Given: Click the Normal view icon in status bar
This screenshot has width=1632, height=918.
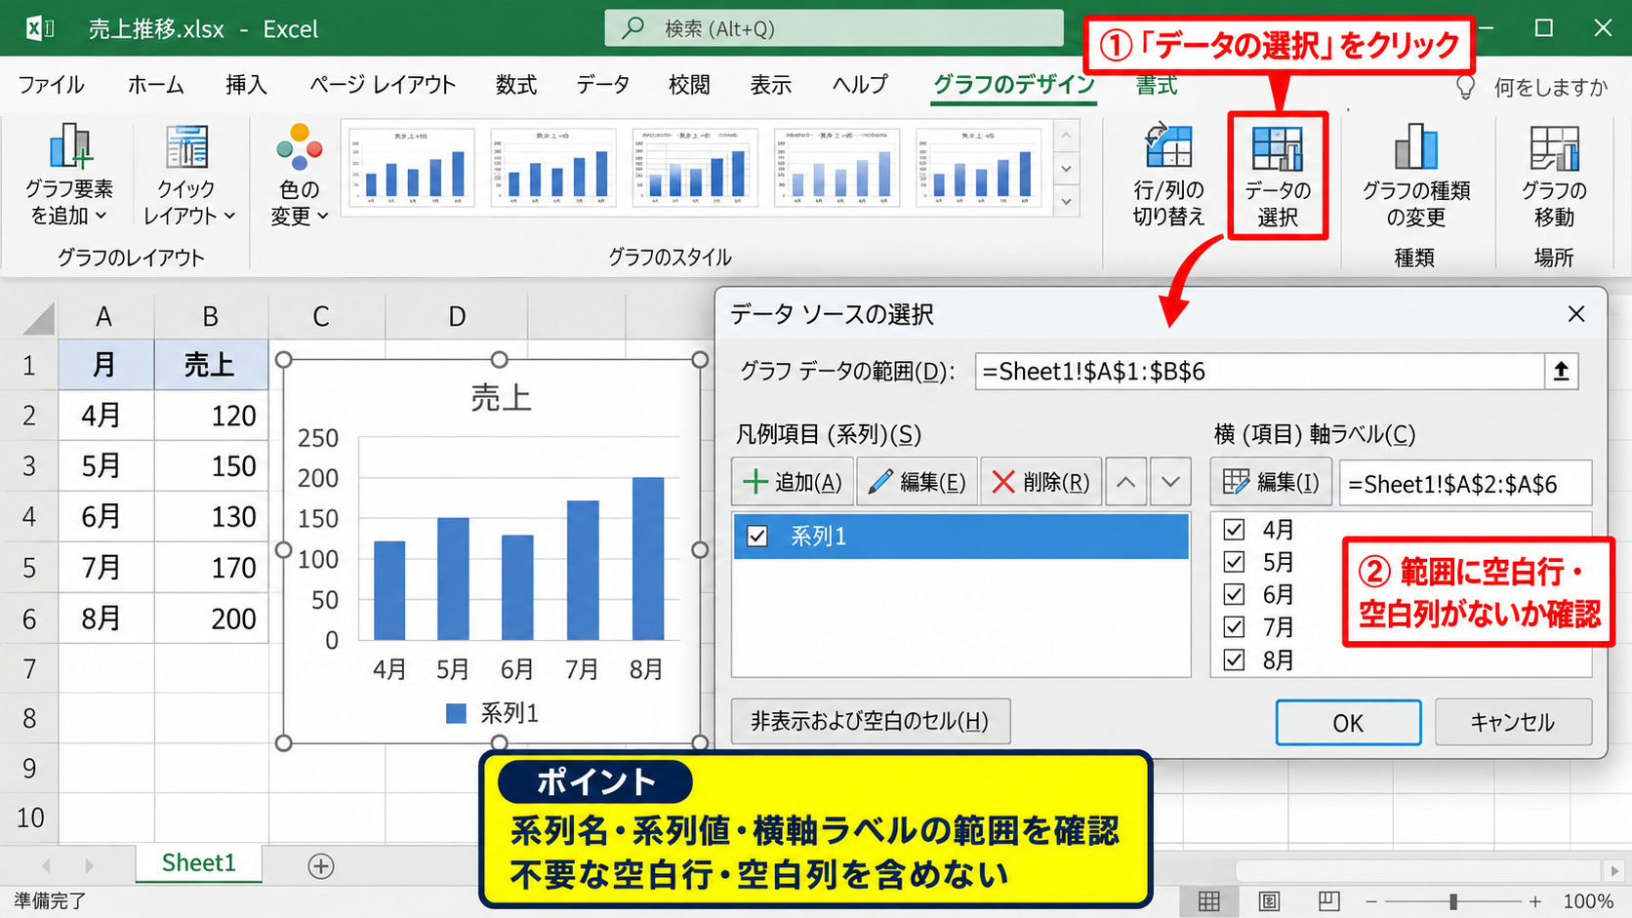Looking at the screenshot, I should tap(1208, 901).
